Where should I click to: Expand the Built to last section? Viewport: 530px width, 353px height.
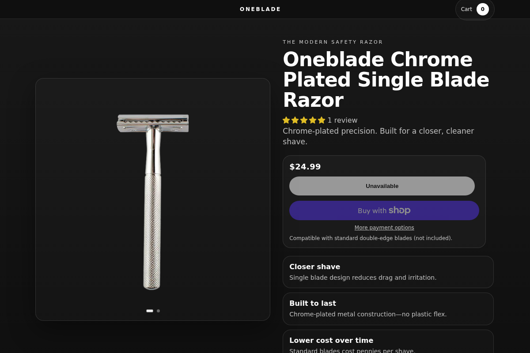click(x=388, y=308)
